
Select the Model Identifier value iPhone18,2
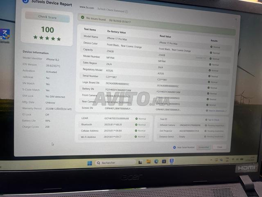coord(53,60)
